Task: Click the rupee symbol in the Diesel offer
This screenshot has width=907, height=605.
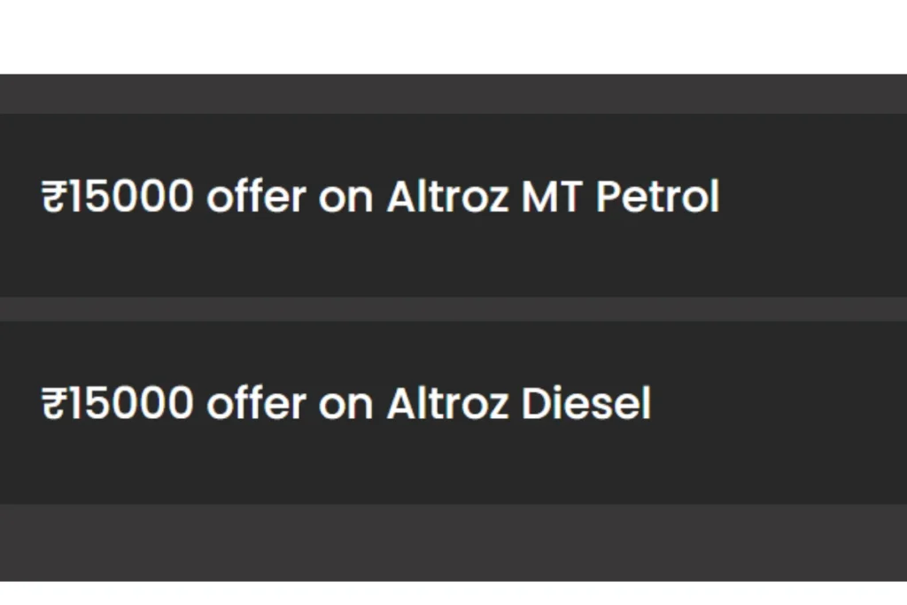Action: (x=53, y=403)
